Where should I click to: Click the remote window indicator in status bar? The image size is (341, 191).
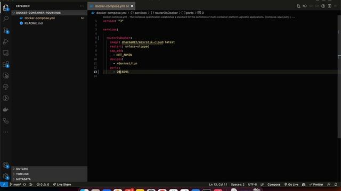click(x=4, y=185)
